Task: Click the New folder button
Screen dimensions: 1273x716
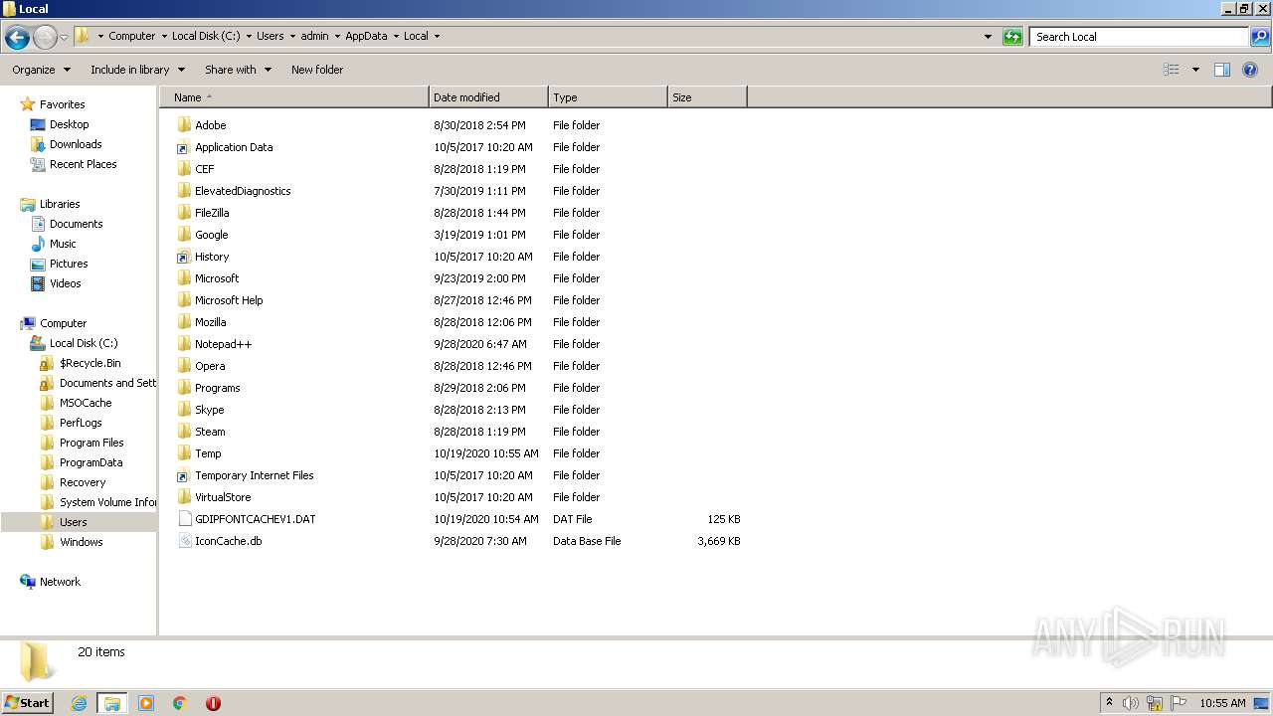Action: 317,70
